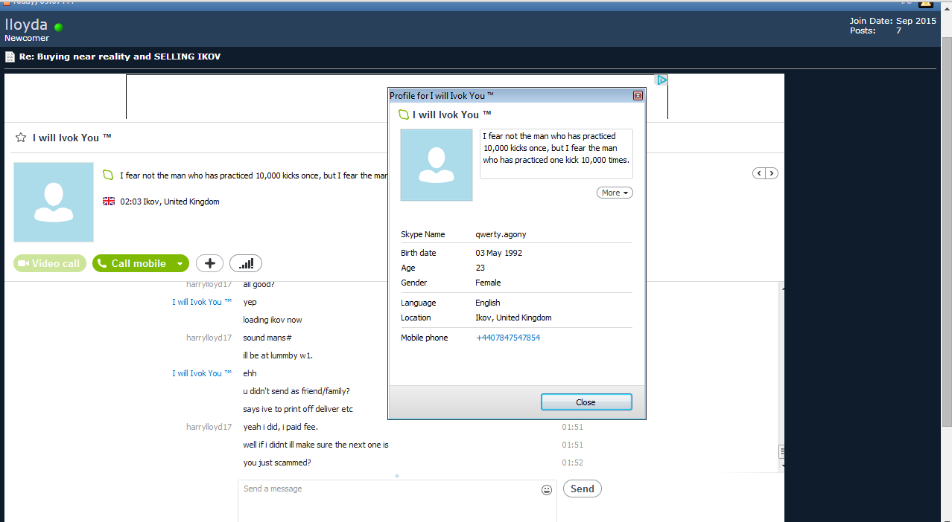Click the Location value Ikov, United Kingdom in dialog
Image resolution: width=952 pixels, height=522 pixels.
(x=514, y=318)
